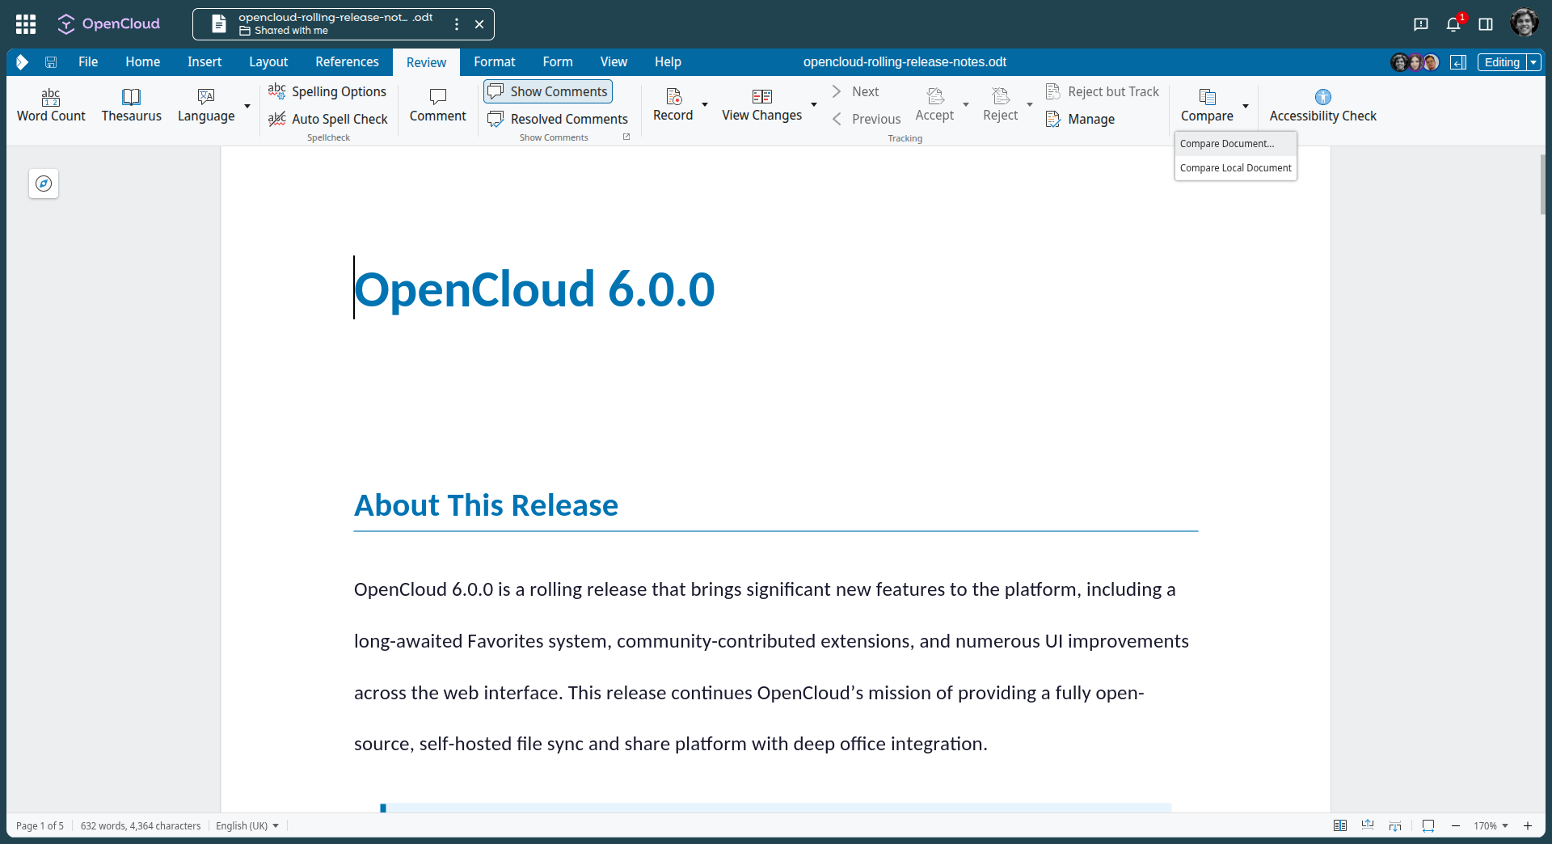Switch to the References tab
Viewport: 1552px width, 844px height.
(347, 61)
